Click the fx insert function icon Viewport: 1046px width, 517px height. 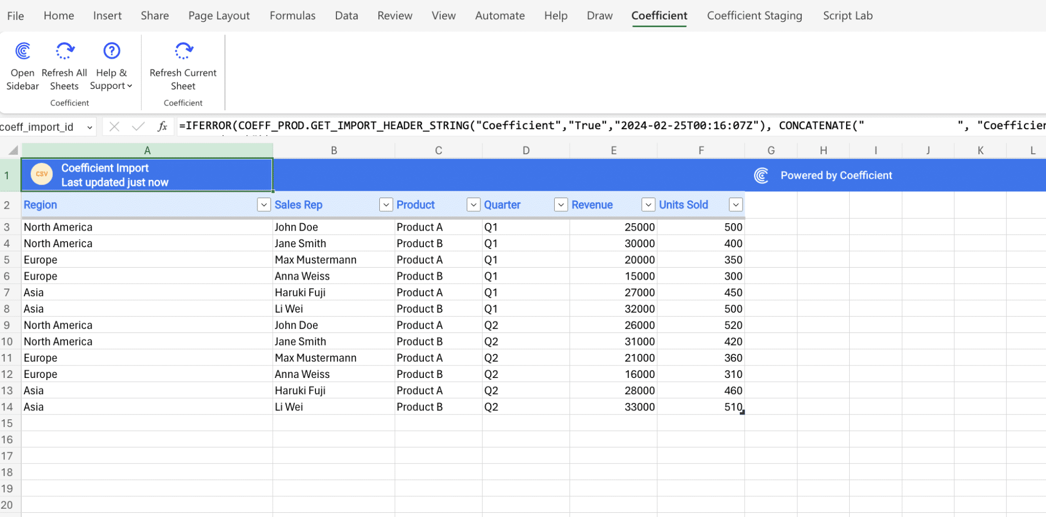162,127
